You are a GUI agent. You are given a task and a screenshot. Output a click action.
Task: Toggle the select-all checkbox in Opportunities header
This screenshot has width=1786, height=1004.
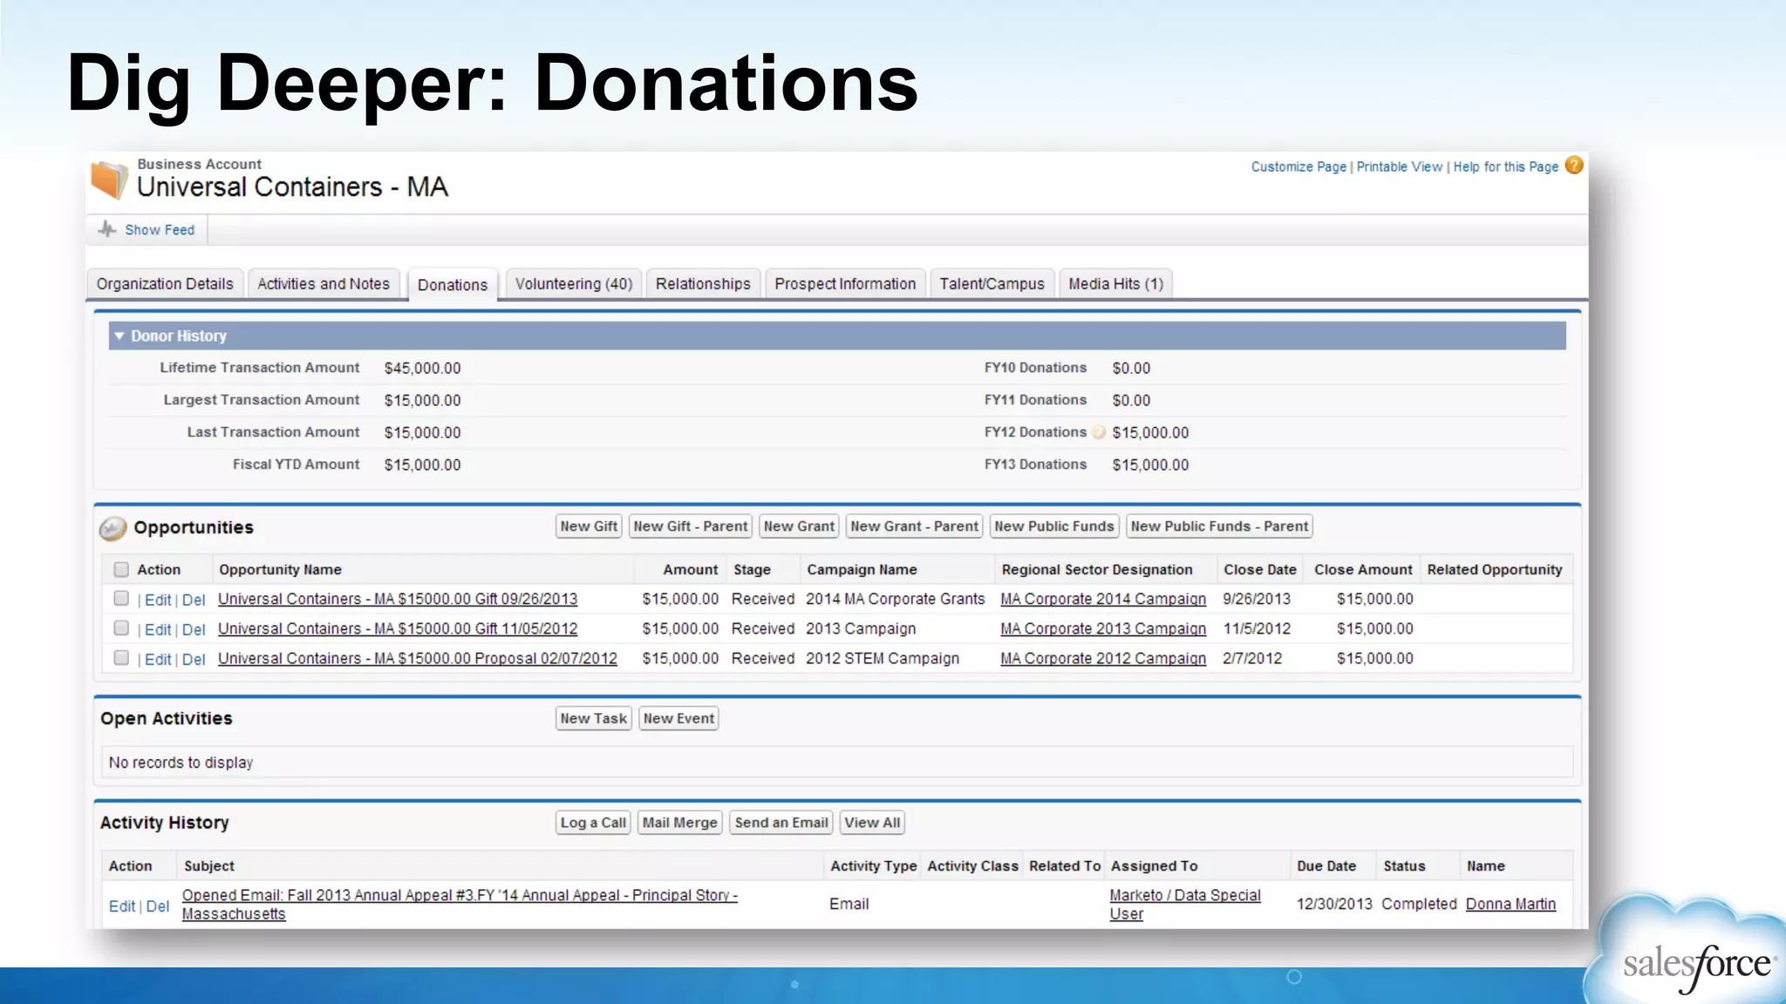click(x=121, y=569)
